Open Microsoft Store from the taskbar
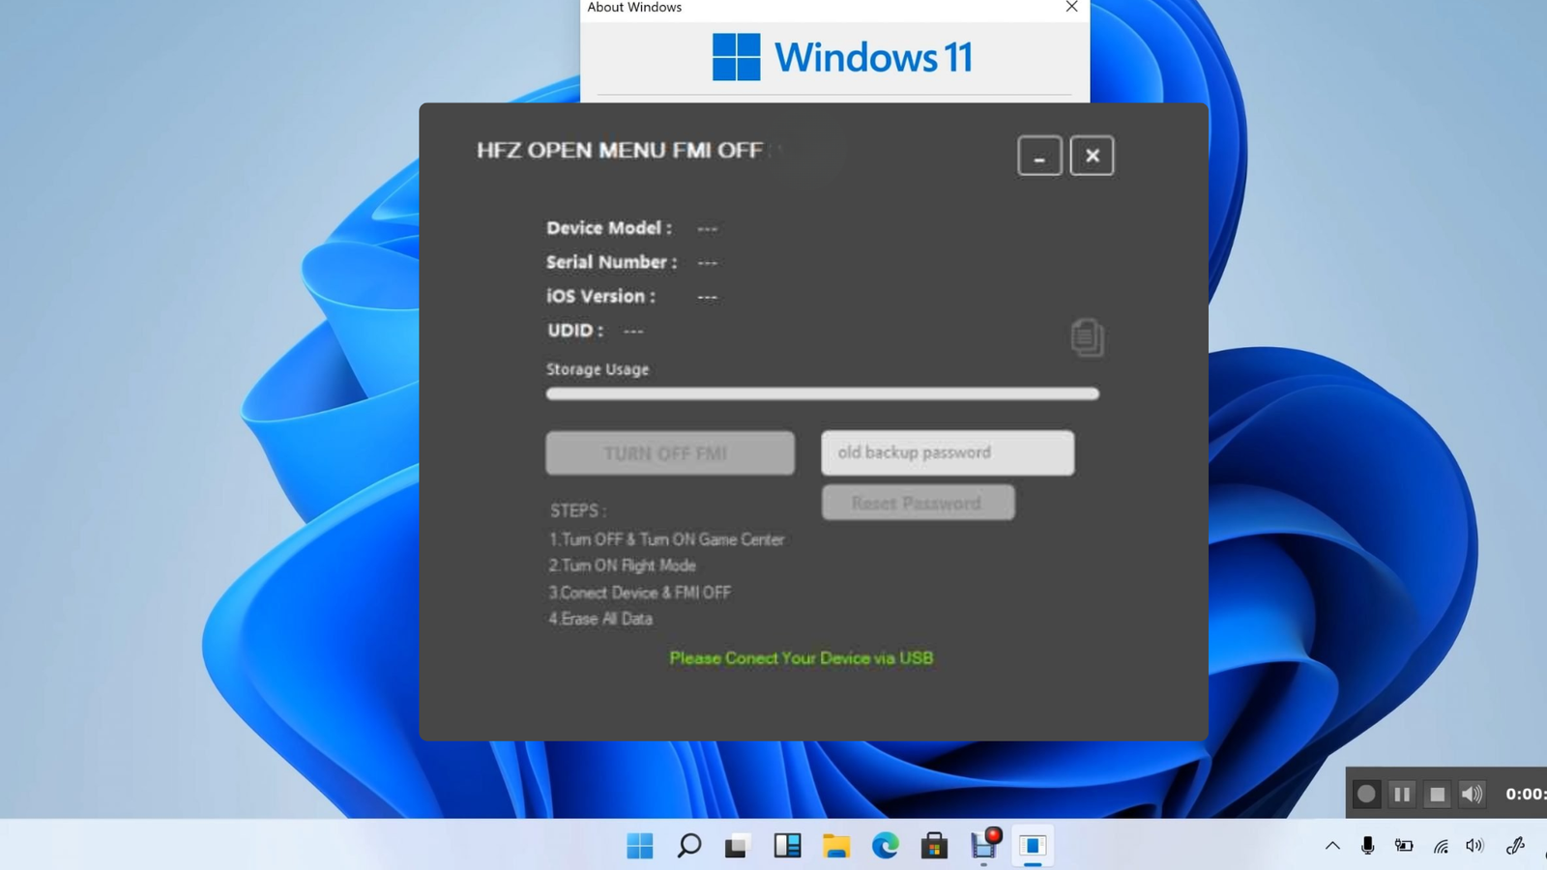Image resolution: width=1547 pixels, height=870 pixels. click(x=935, y=846)
